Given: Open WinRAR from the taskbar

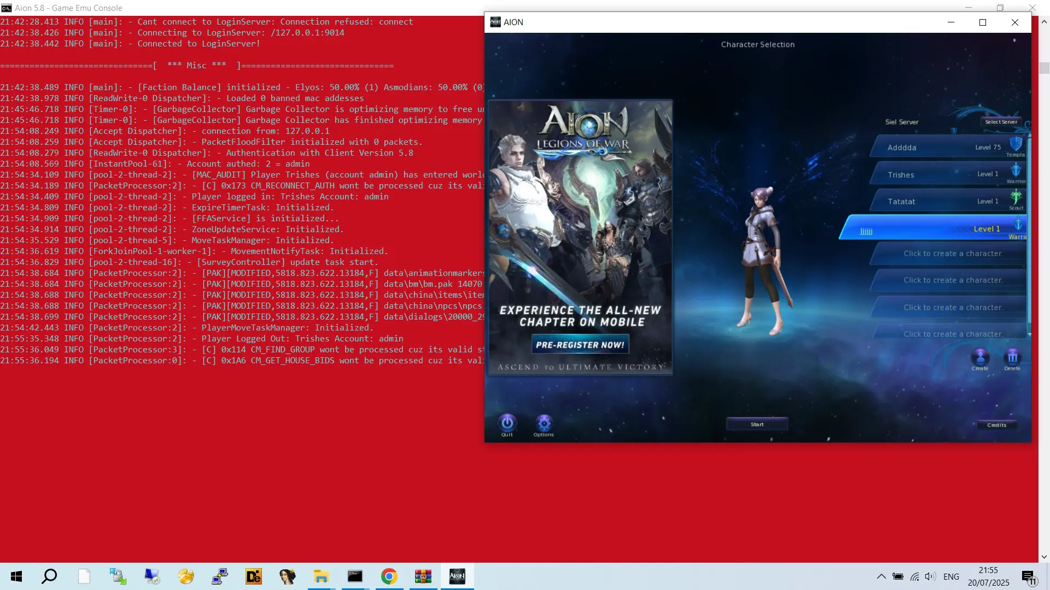Looking at the screenshot, I should click(x=423, y=576).
